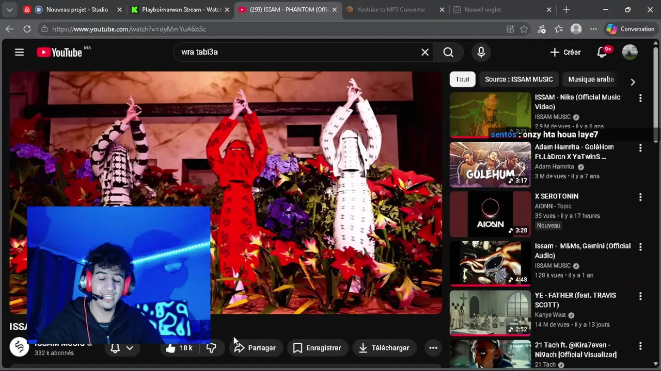This screenshot has height=371, width=661.
Task: Reload the page with the refresh icon
Action: 27,29
